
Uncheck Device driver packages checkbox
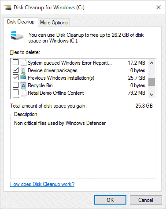15,70
